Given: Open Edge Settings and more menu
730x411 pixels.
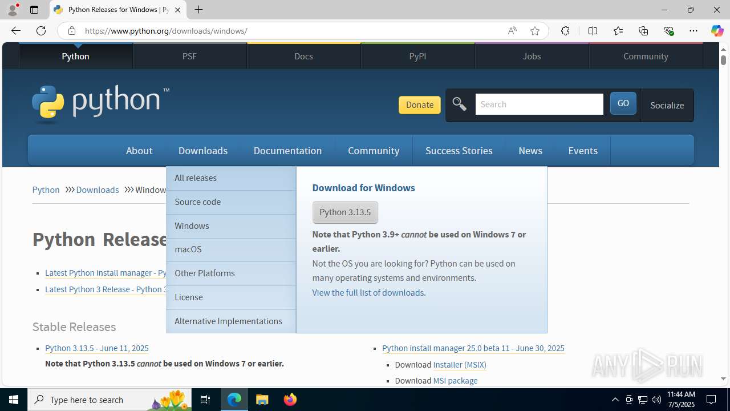Looking at the screenshot, I should (x=693, y=31).
